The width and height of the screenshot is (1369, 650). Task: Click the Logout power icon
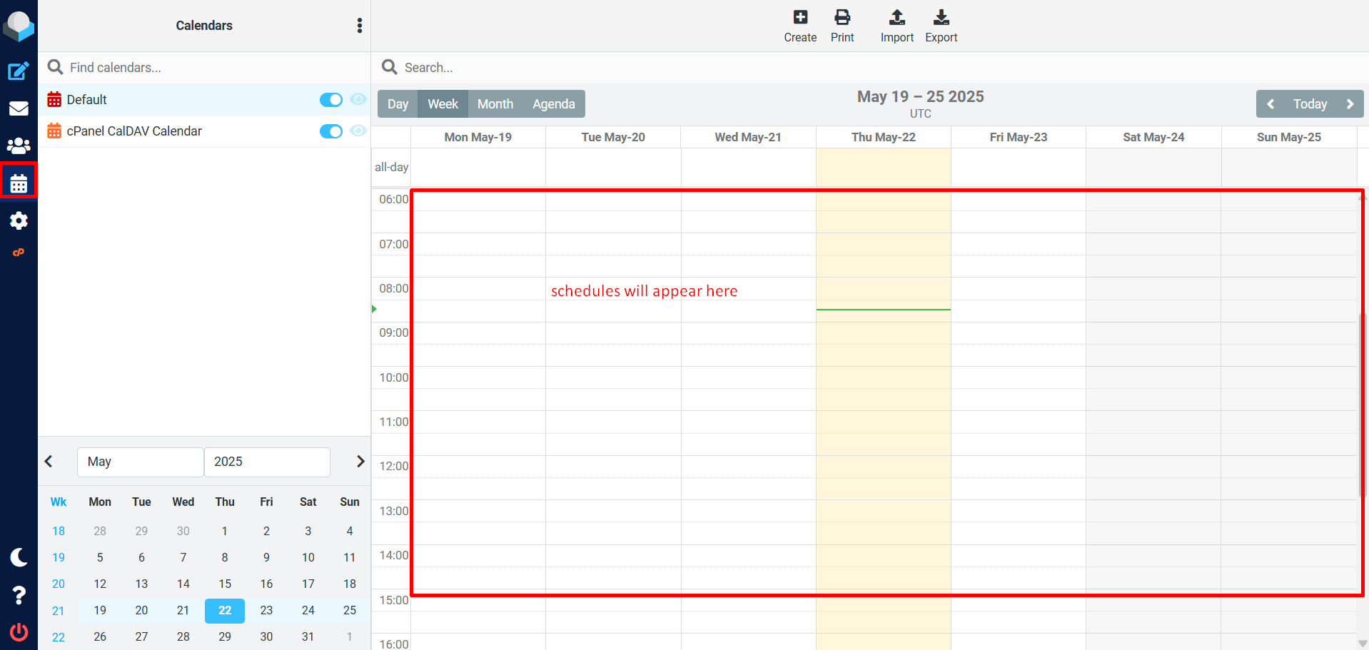tap(19, 631)
